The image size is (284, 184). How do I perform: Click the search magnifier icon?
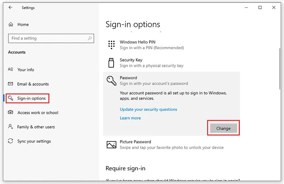pyautogui.click(x=90, y=38)
